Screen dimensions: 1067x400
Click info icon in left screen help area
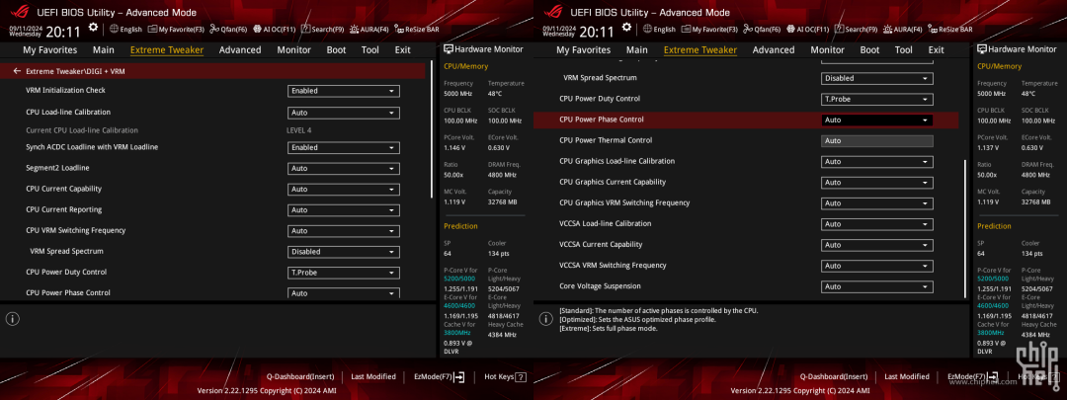(x=13, y=319)
